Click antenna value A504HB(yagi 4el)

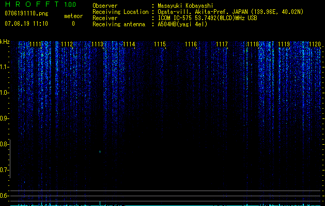(182, 24)
